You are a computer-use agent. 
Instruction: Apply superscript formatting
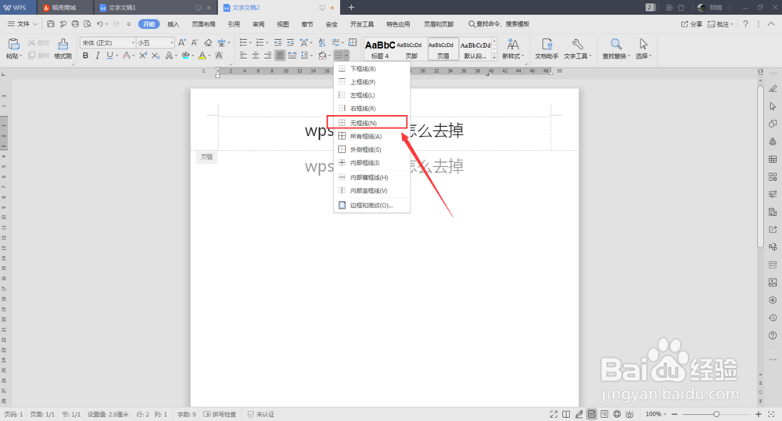[143, 56]
